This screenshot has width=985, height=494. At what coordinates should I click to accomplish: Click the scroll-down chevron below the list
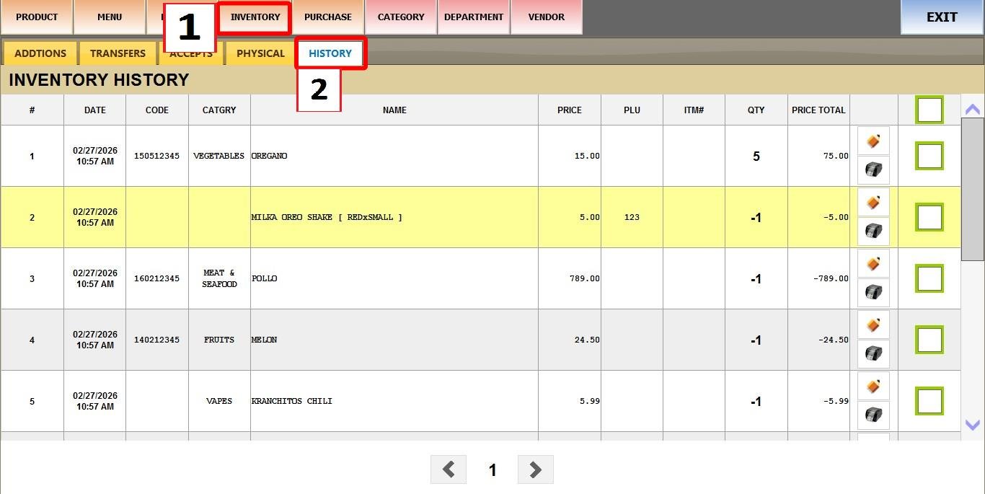(972, 425)
